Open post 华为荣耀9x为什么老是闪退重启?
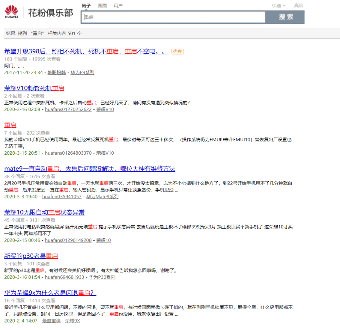340x330 pixels. tap(50, 293)
